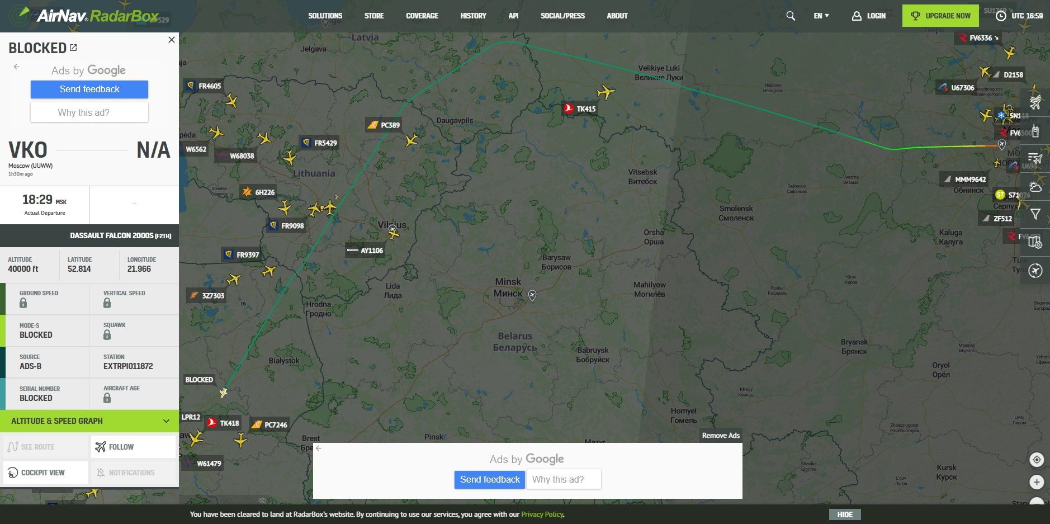Open the map settings icon in map sidebar
Image resolution: width=1050 pixels, height=524 pixels.
[1035, 242]
